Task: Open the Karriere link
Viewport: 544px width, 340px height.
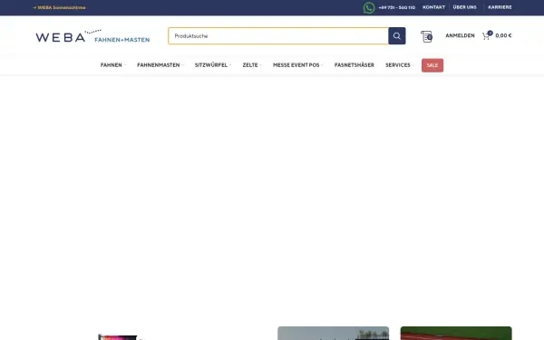Action: pos(500,7)
